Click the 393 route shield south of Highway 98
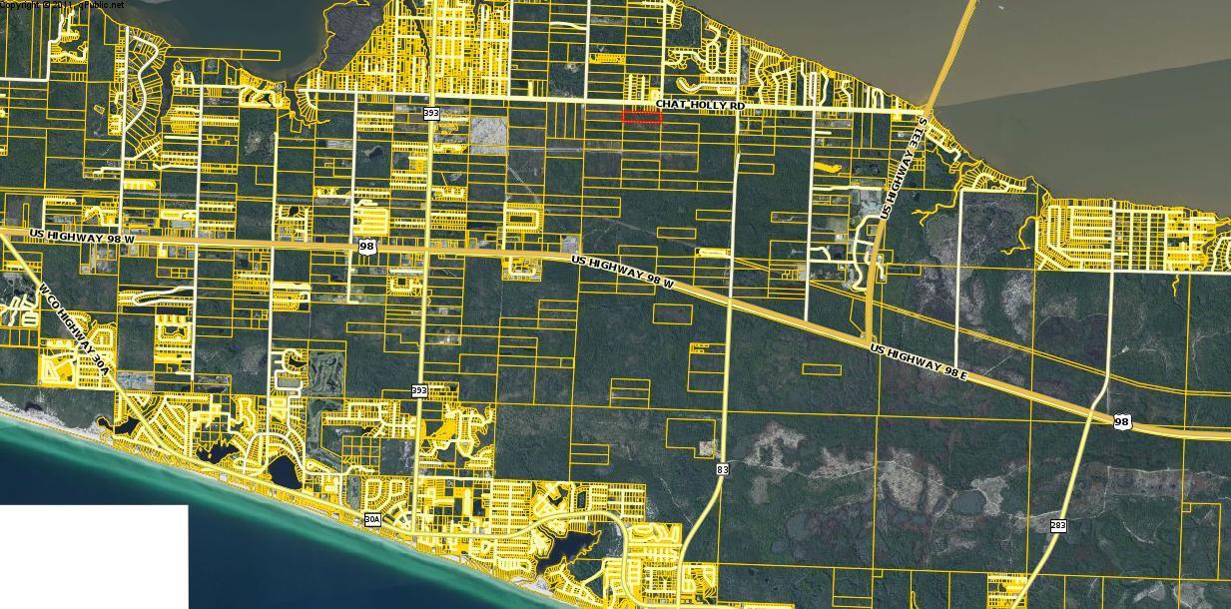This screenshot has height=609, width=1231. 420,391
